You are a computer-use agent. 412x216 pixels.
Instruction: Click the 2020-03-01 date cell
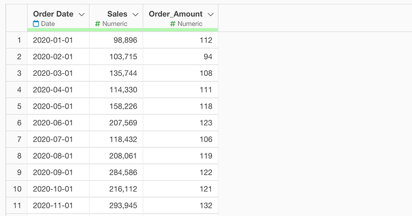coord(59,73)
